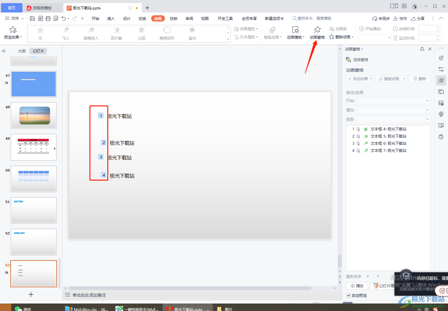The height and width of the screenshot is (311, 448).
Task: Click the 未同步 cloud sync icon
Action: pos(381,18)
